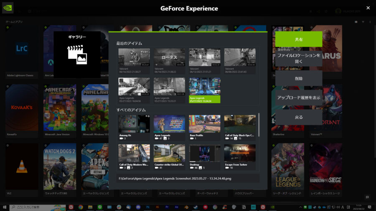Open VLC tile in background library
The image size is (376, 211).
click(22, 170)
